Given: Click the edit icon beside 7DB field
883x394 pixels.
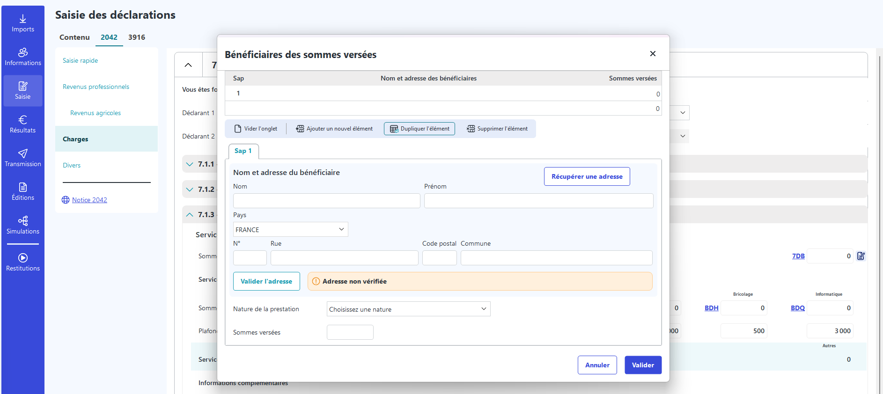Looking at the screenshot, I should pos(861,256).
